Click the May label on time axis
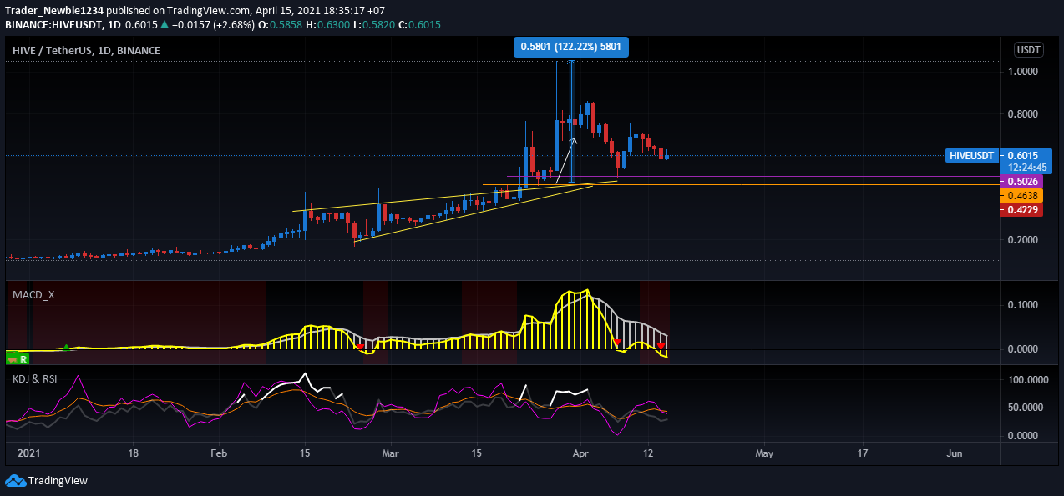This screenshot has width=1064, height=496. click(764, 453)
